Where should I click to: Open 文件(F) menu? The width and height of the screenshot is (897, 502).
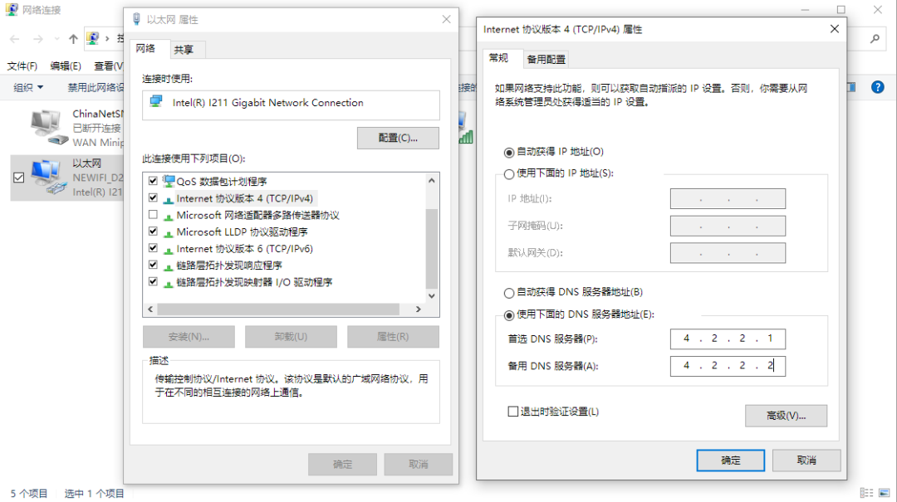coord(22,66)
